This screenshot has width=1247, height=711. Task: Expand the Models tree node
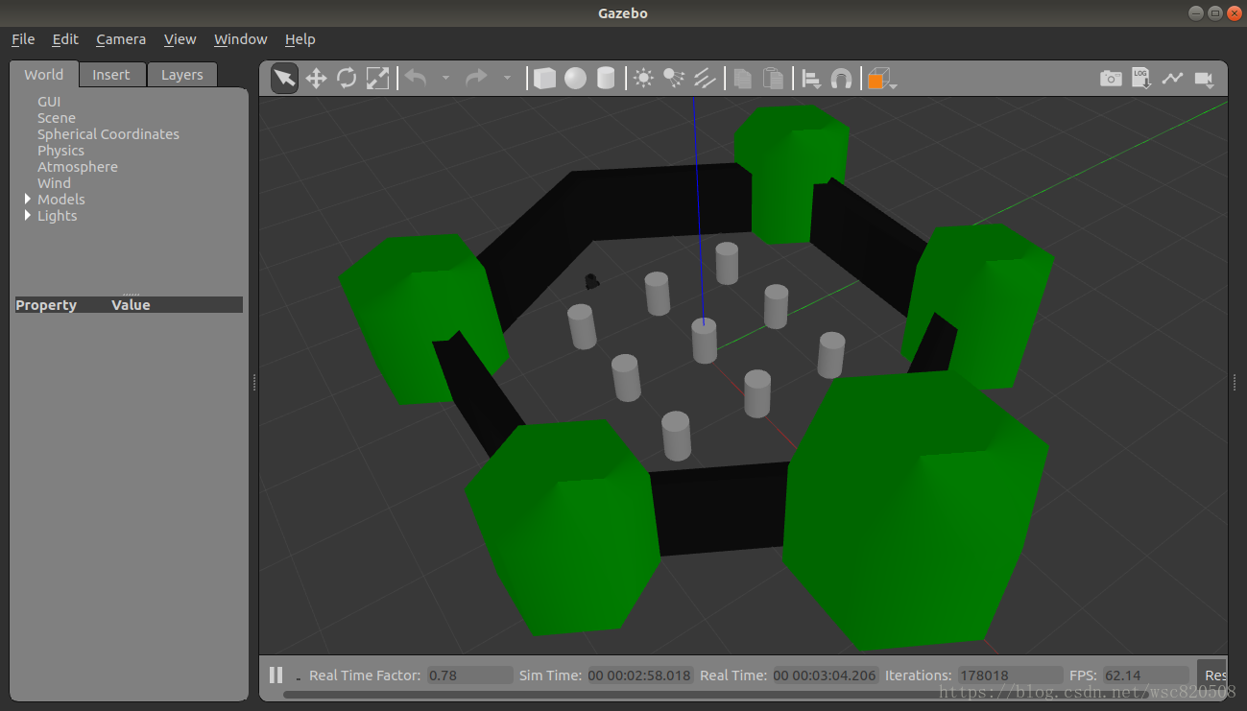28,200
